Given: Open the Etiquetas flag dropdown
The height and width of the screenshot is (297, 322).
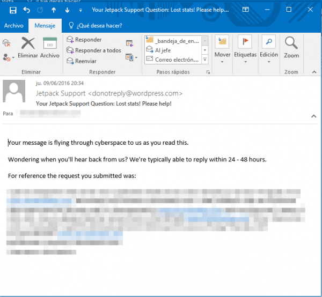Looking at the screenshot, I should [x=245, y=49].
